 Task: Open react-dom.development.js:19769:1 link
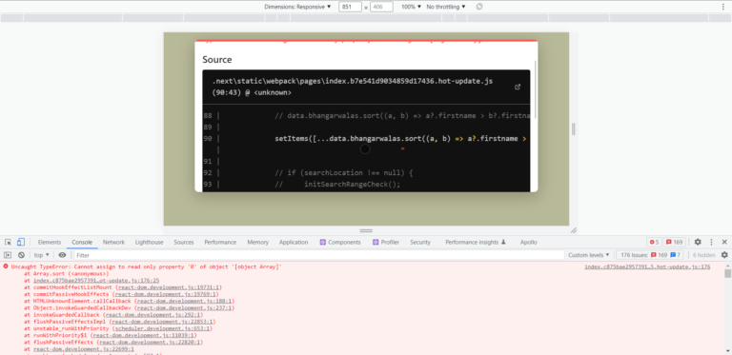(x=165, y=294)
